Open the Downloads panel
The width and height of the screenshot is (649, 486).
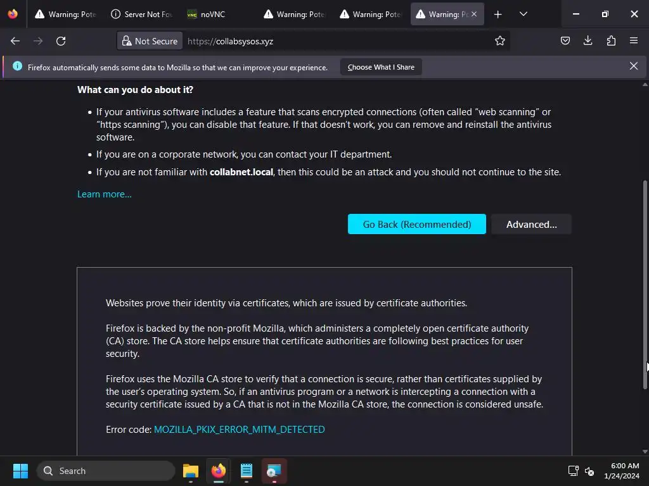(588, 41)
